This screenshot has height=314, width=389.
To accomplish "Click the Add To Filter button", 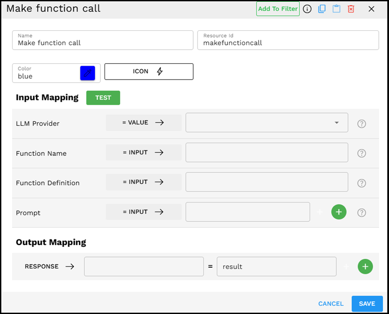I will point(278,9).
